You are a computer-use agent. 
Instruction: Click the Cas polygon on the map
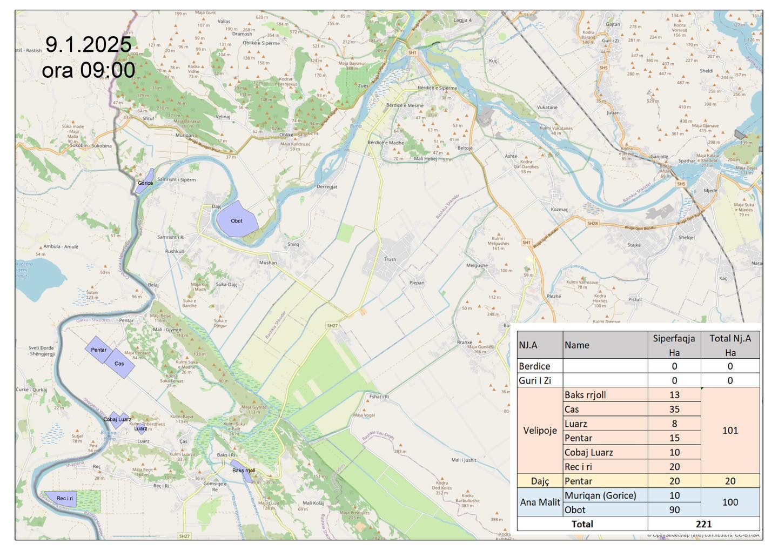click(x=119, y=364)
